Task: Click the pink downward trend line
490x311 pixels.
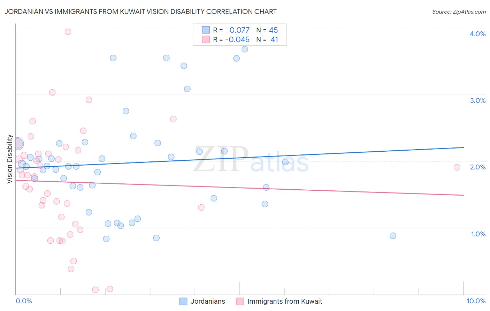Action: 240,188
